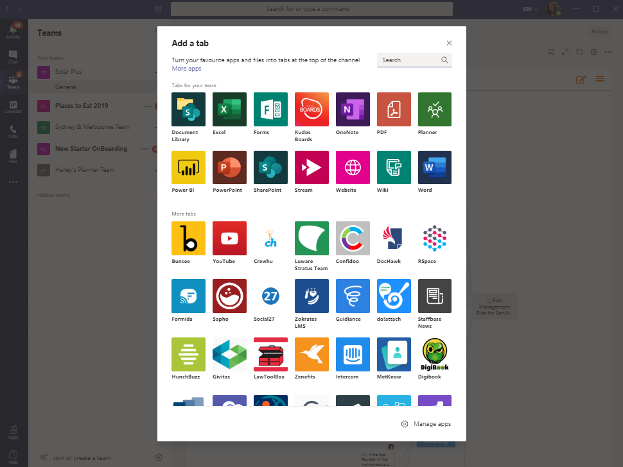The width and height of the screenshot is (623, 467).
Task: Add a Website tab
Action: [353, 167]
